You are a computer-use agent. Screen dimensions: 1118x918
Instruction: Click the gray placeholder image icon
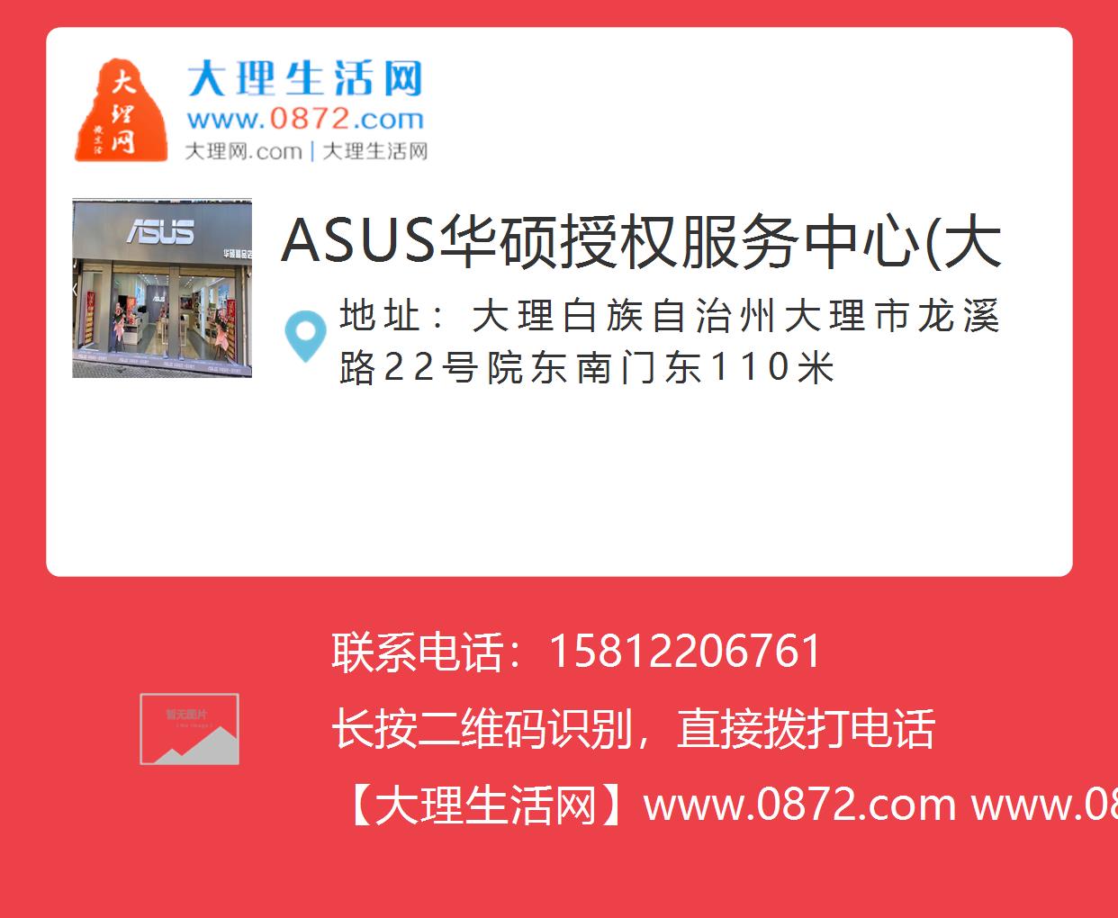pyautogui.click(x=189, y=729)
